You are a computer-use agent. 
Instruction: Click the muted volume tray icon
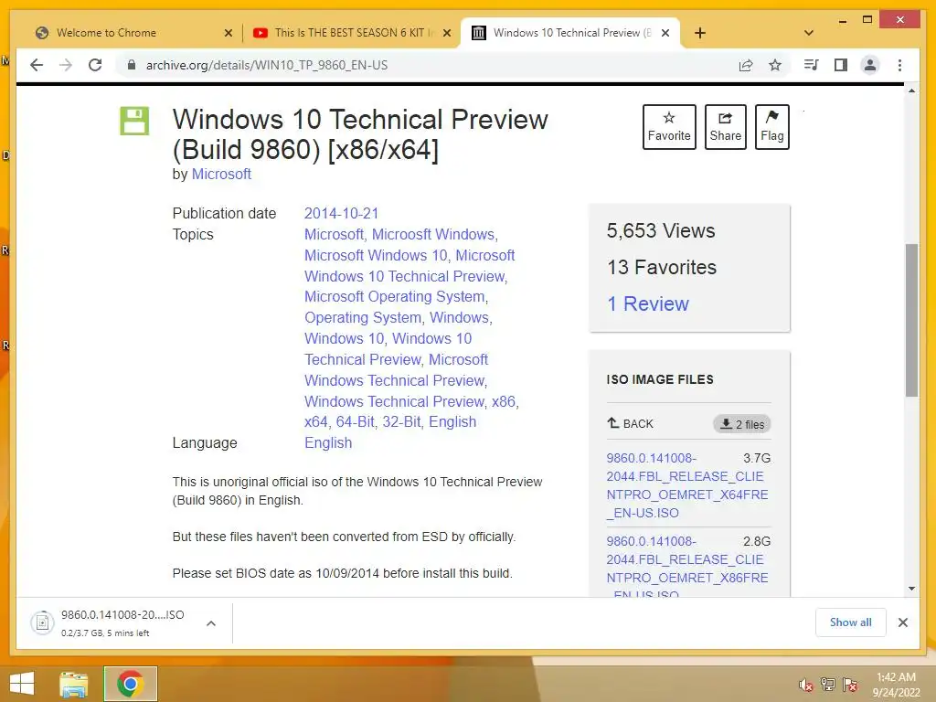click(x=806, y=685)
